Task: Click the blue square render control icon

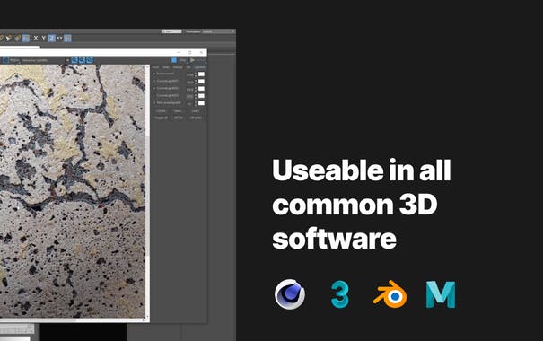Action: 174,60
